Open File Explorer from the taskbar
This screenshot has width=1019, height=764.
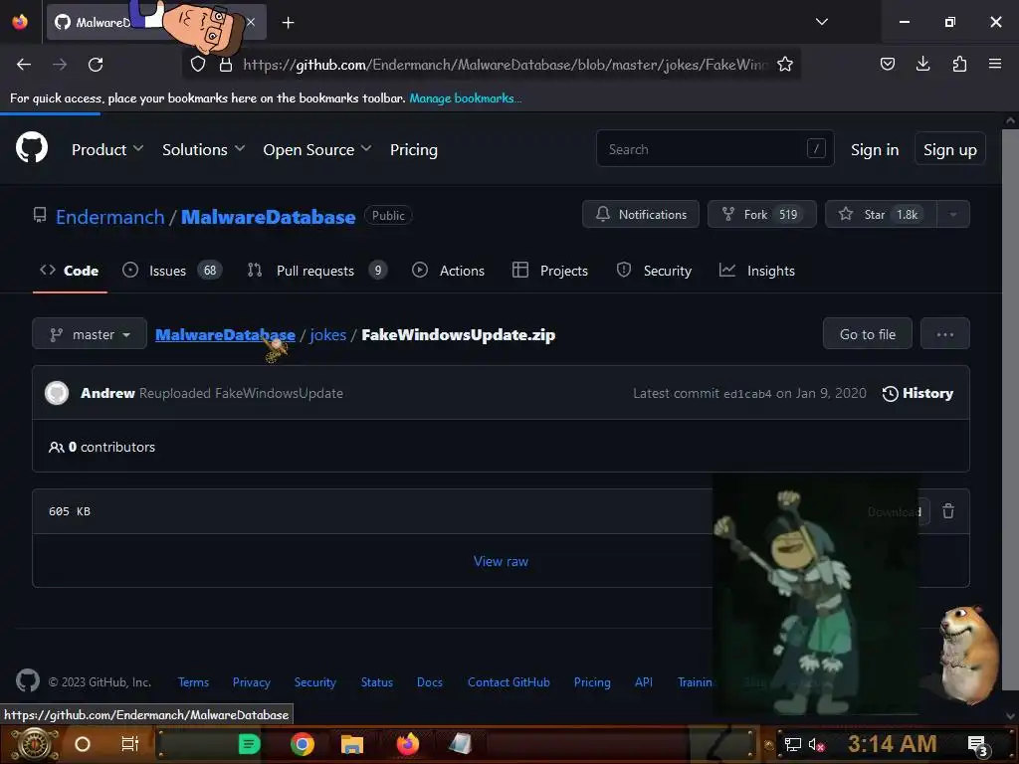pos(351,744)
